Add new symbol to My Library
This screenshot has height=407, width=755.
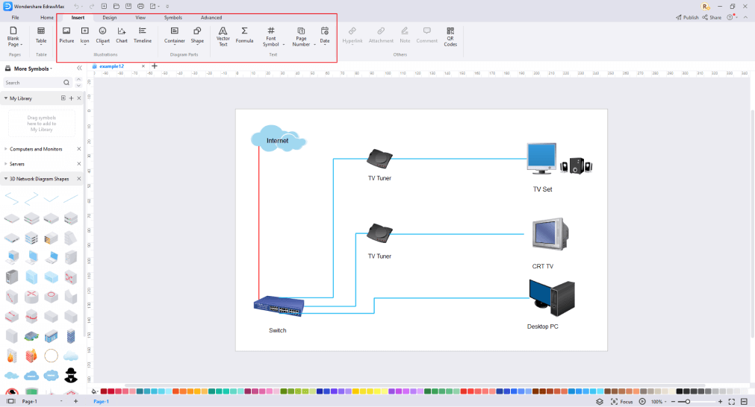[71, 98]
